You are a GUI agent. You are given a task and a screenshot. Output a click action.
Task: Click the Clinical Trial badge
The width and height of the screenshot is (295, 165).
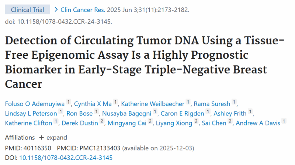[x=28, y=10]
